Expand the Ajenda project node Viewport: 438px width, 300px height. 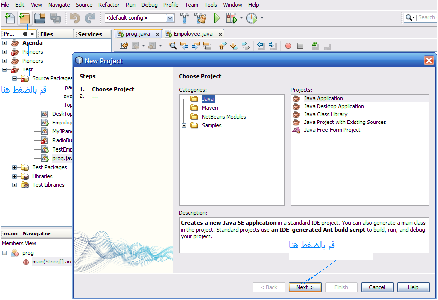pos(4,43)
